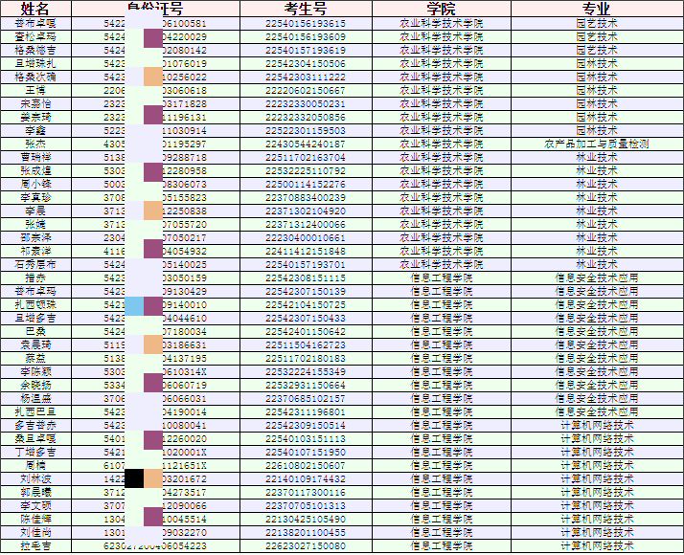
Task: Click exam number 22540156193615
Action: [306, 23]
